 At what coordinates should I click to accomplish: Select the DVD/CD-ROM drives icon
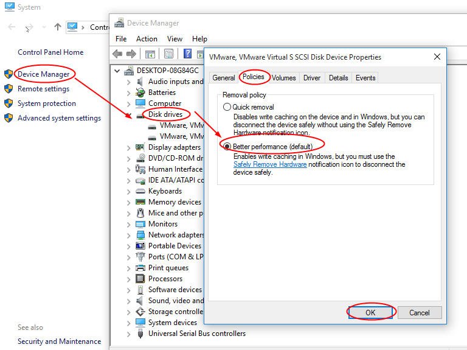[140, 158]
